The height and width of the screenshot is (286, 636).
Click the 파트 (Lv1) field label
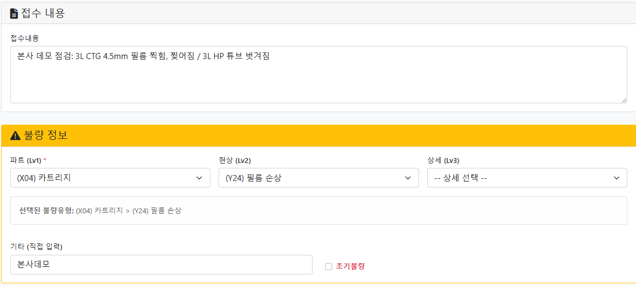tap(26, 160)
